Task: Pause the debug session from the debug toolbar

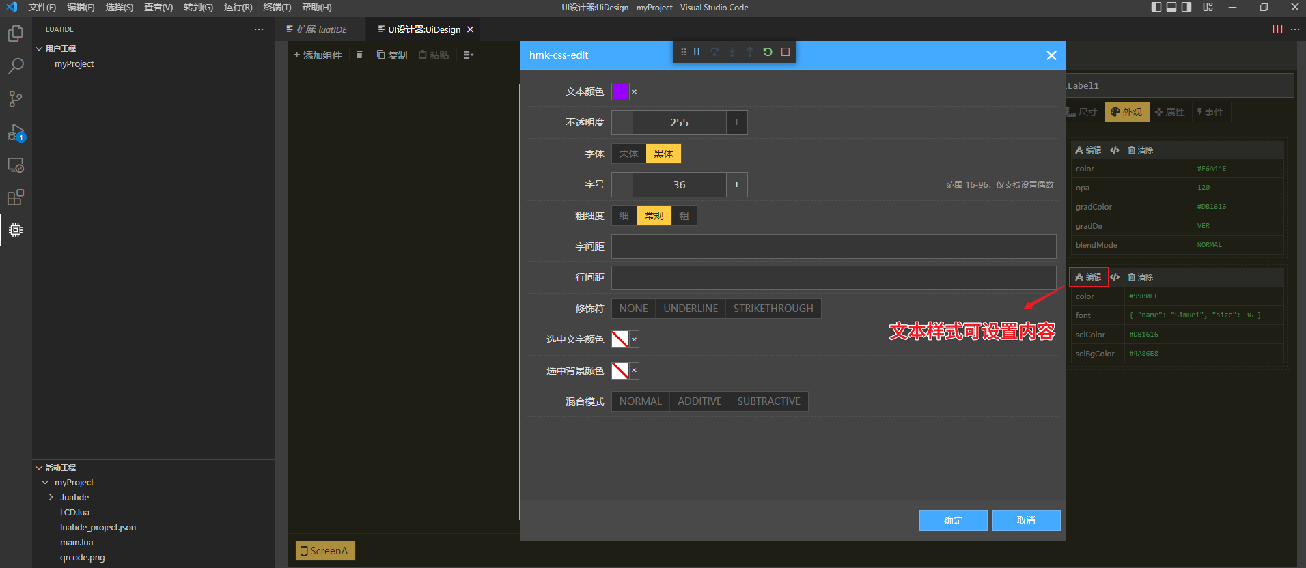Action: tap(697, 52)
